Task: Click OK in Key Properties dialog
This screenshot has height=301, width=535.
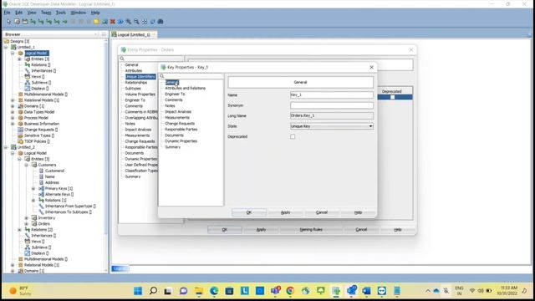Action: tap(249, 212)
